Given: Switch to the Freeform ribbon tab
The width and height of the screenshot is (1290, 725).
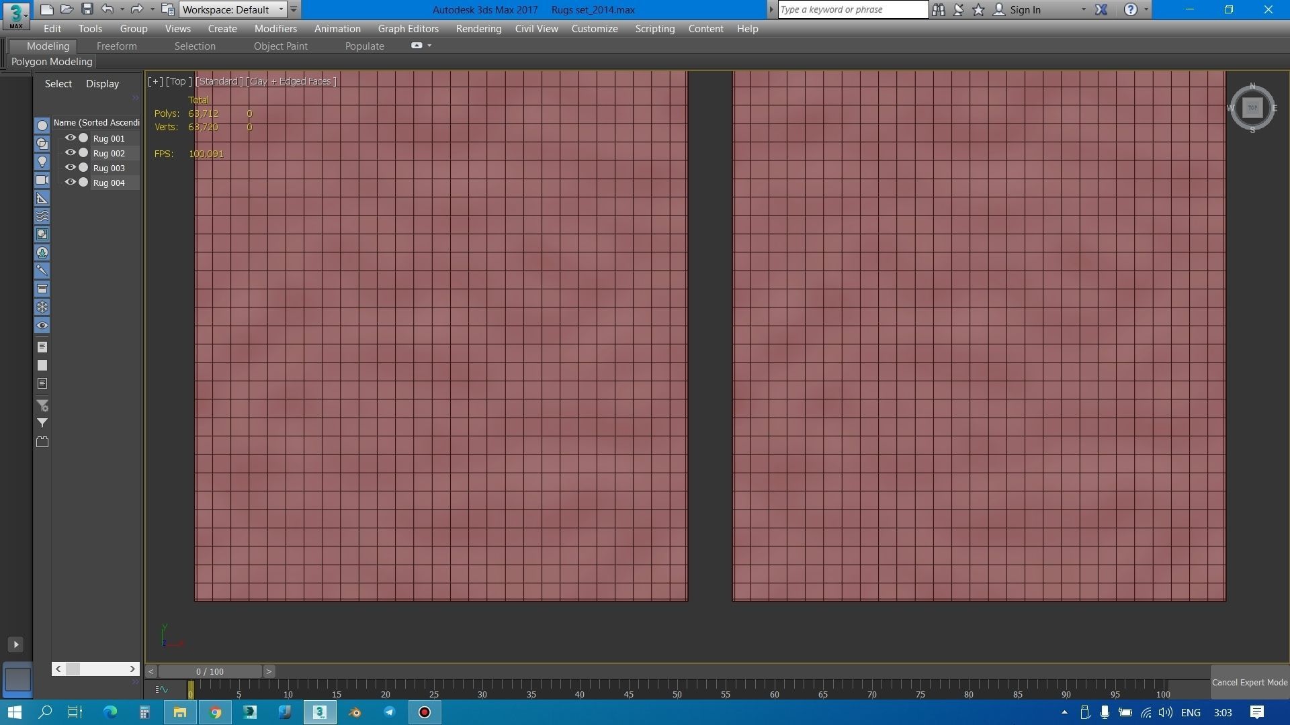Looking at the screenshot, I should pos(116,46).
